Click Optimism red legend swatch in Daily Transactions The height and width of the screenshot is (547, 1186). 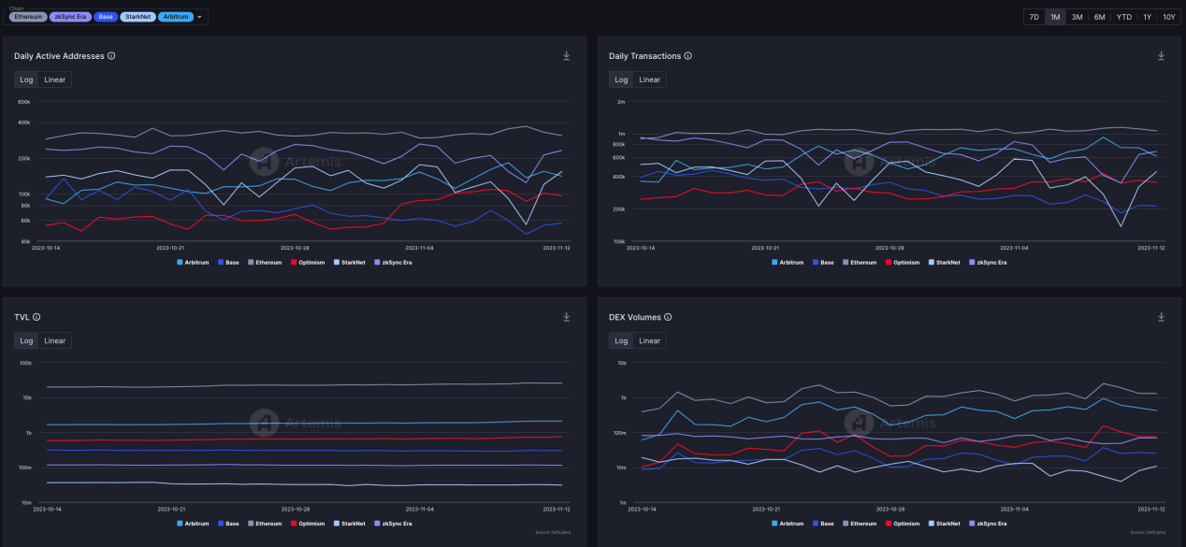[x=888, y=263]
